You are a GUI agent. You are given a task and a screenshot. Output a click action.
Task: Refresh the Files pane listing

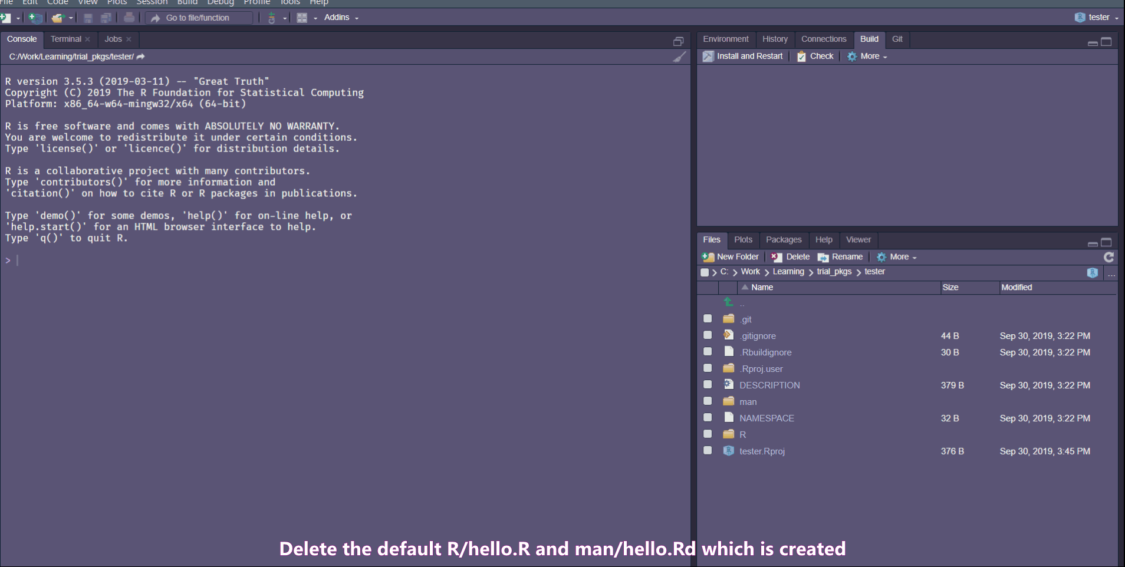click(1108, 257)
